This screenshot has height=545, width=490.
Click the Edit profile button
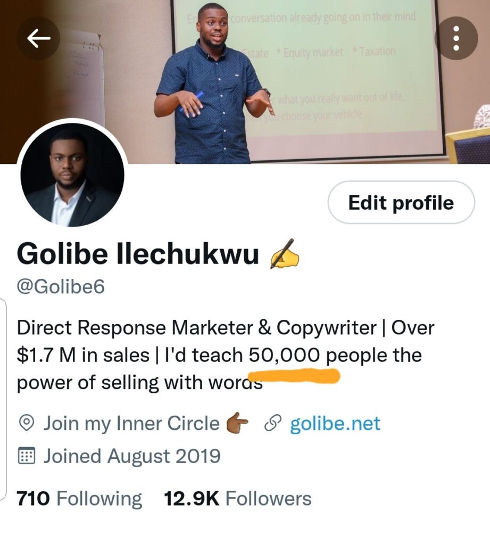click(401, 202)
